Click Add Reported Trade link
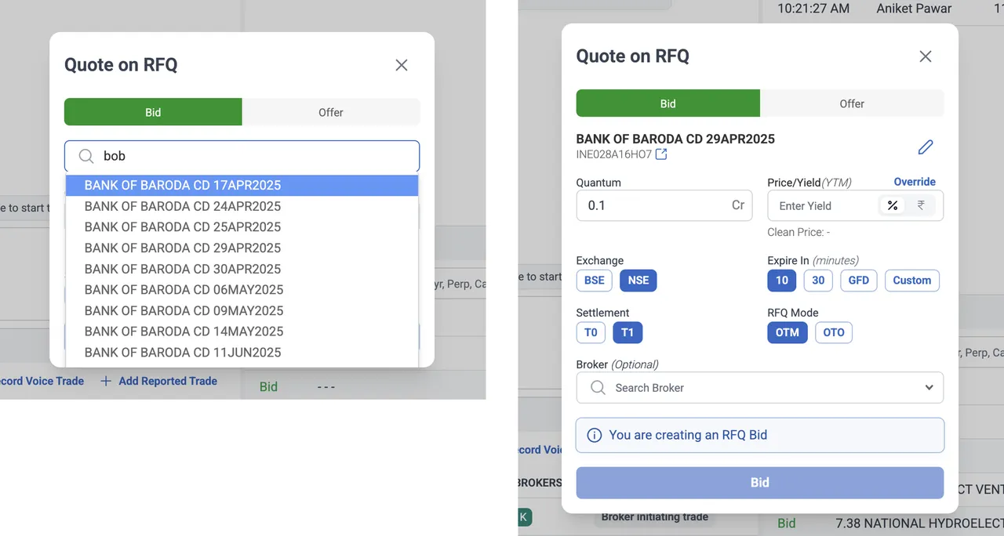This screenshot has height=536, width=1004. 168,381
